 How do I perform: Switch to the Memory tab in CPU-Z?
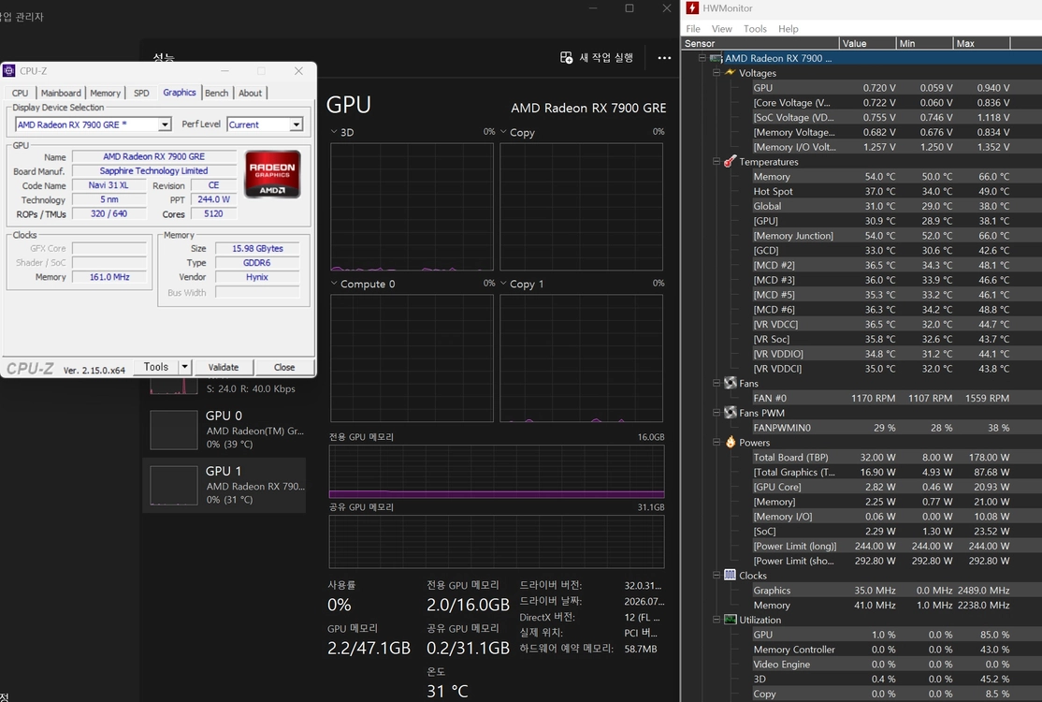105,93
